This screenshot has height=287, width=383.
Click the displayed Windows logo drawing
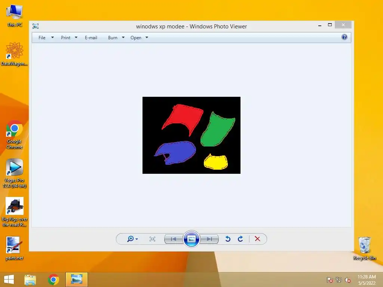(191, 135)
